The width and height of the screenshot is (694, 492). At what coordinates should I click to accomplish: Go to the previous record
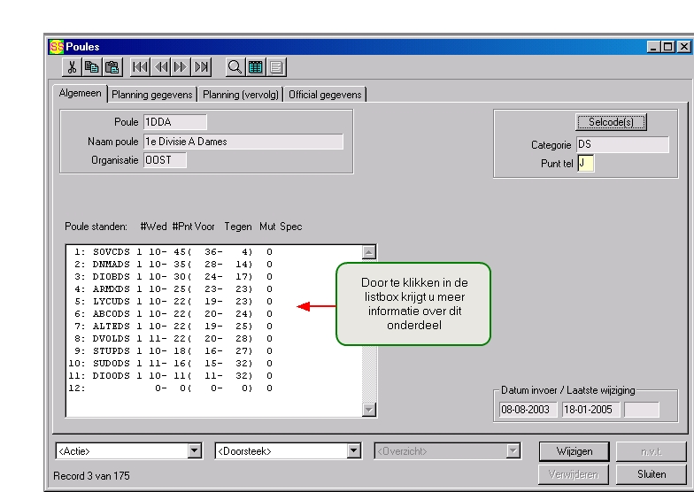pyautogui.click(x=160, y=65)
